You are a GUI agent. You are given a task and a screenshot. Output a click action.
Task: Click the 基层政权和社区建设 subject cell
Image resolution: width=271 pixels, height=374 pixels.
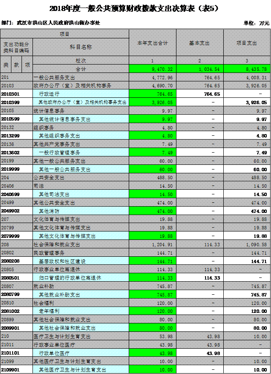[x=81, y=261]
